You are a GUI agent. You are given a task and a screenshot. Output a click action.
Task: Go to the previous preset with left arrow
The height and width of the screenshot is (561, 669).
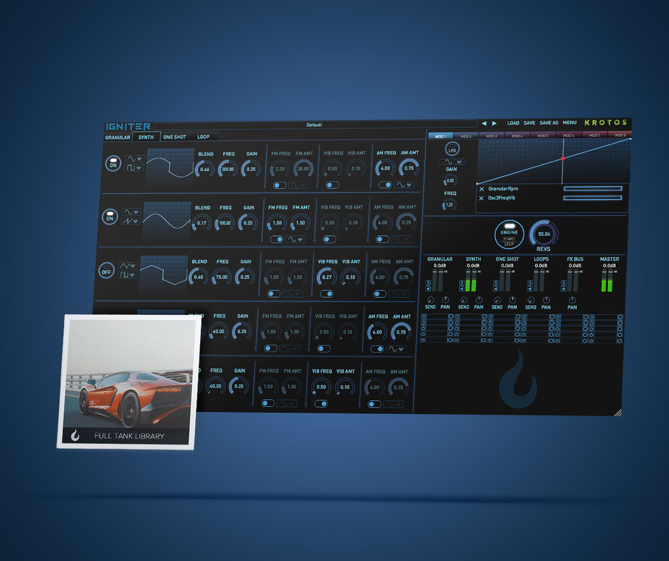point(484,124)
